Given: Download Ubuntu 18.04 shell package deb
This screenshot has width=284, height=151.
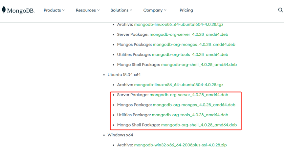Looking at the screenshot, I should tap(199, 125).
